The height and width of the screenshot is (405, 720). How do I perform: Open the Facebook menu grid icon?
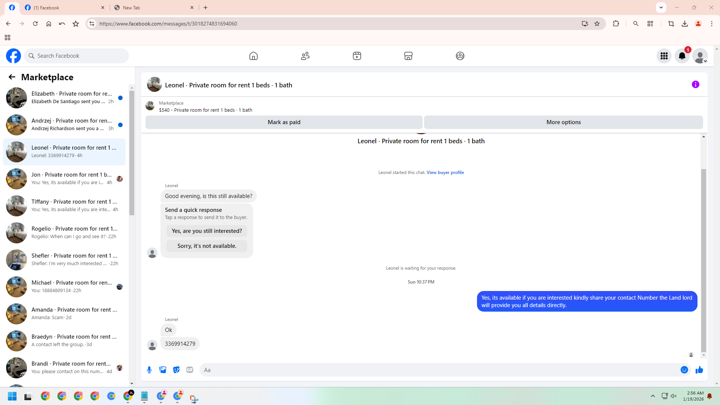click(x=664, y=56)
